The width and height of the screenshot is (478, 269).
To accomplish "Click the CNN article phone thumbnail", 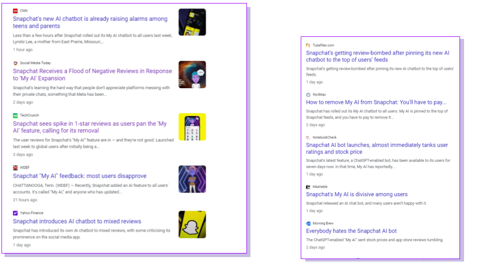I will pos(192,22).
